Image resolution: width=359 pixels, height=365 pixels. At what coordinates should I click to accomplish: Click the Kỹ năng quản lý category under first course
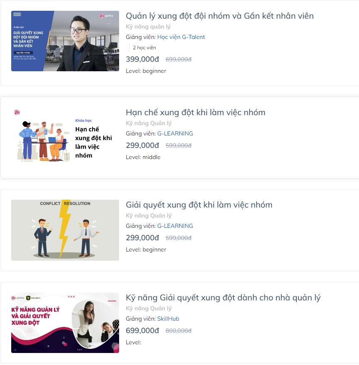click(148, 27)
